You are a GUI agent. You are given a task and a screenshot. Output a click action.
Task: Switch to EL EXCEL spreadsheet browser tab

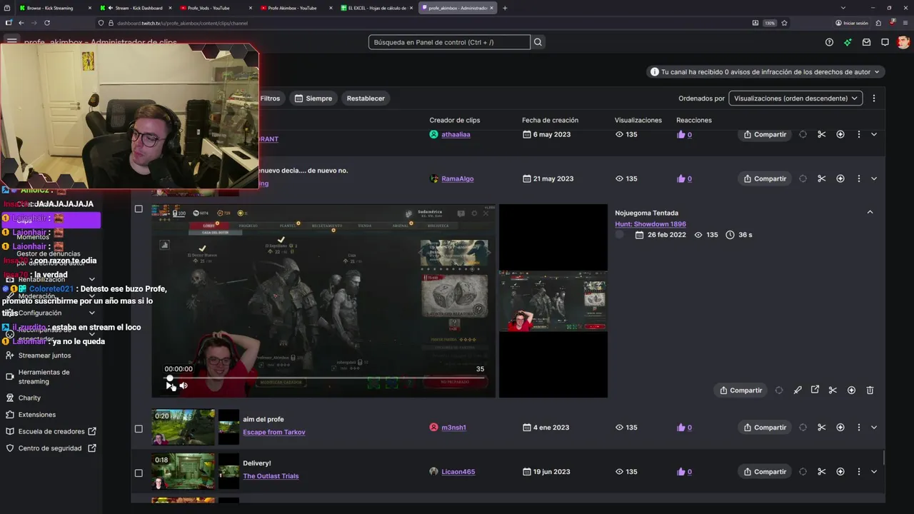tap(376, 8)
